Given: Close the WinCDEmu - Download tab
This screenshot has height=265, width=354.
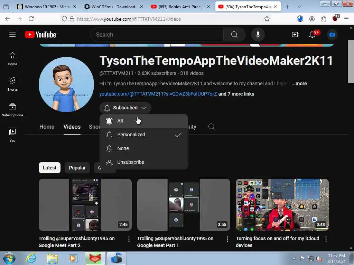Looking at the screenshot, I should pyautogui.click(x=141, y=7).
